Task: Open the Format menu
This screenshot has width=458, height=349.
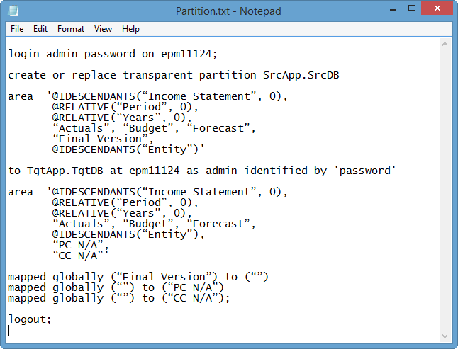Action: click(x=71, y=29)
